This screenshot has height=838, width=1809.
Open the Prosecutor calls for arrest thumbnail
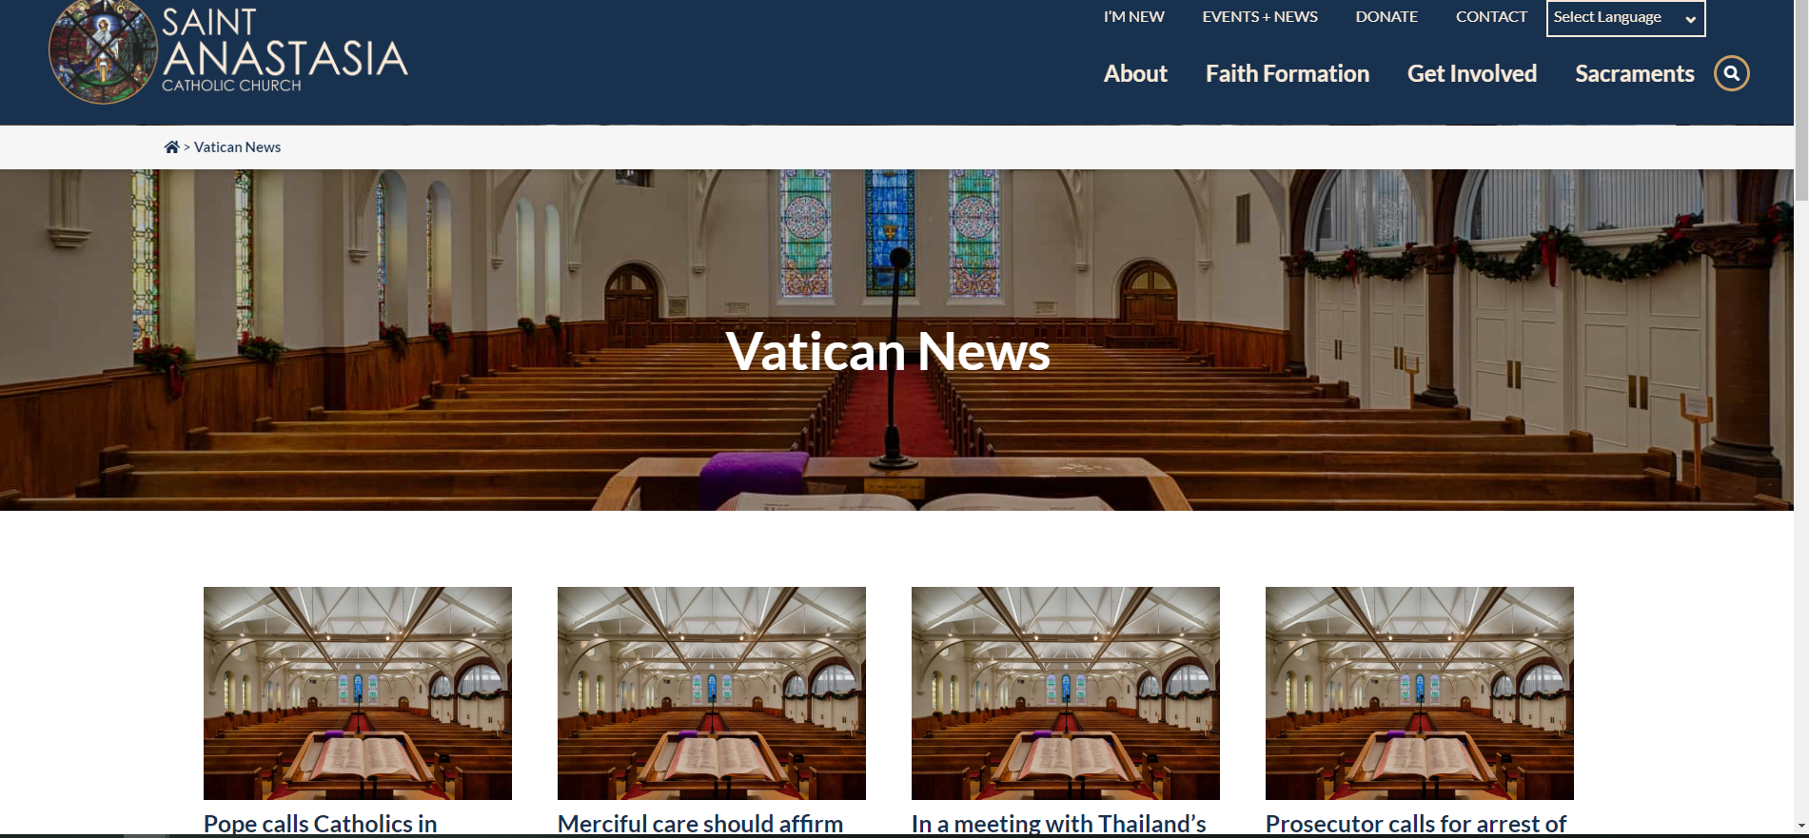[1420, 693]
